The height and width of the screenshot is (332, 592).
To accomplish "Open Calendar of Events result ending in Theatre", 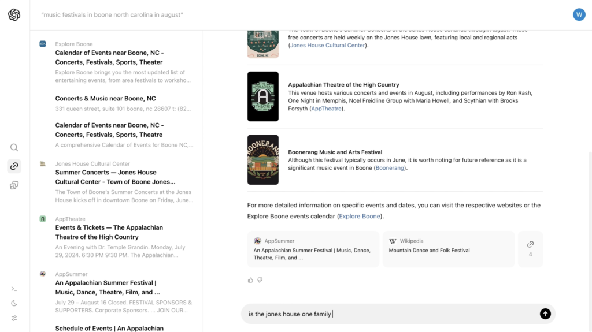I will [109, 130].
